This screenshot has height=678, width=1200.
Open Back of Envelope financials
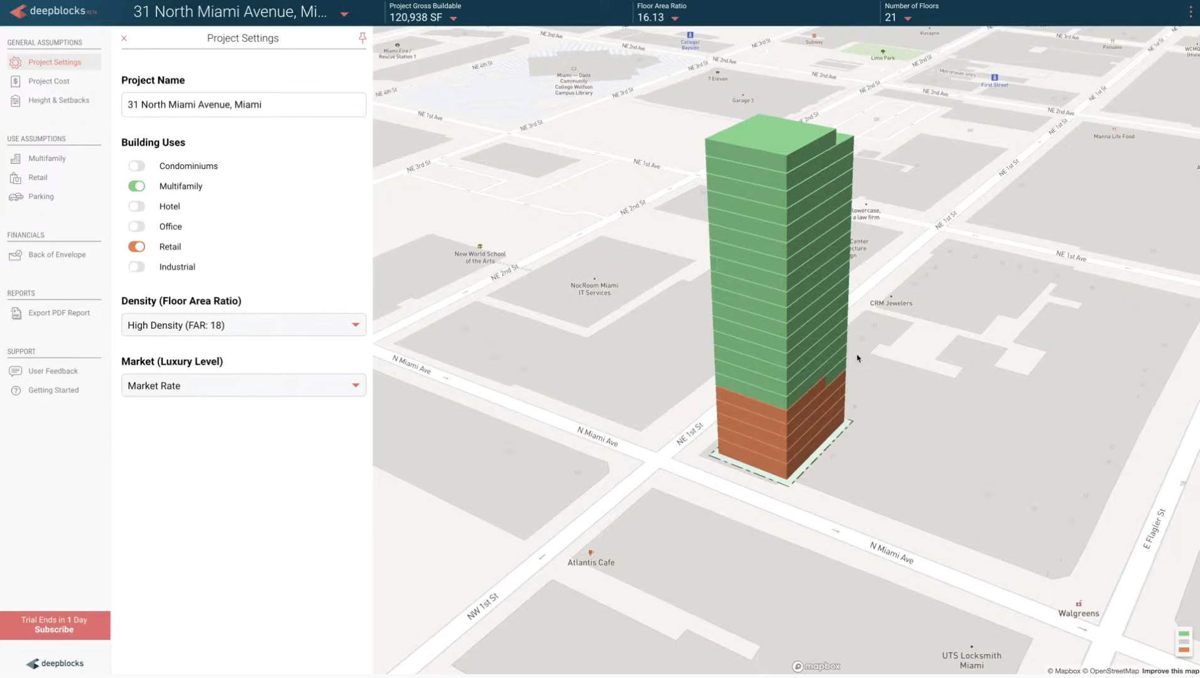pyautogui.click(x=57, y=255)
